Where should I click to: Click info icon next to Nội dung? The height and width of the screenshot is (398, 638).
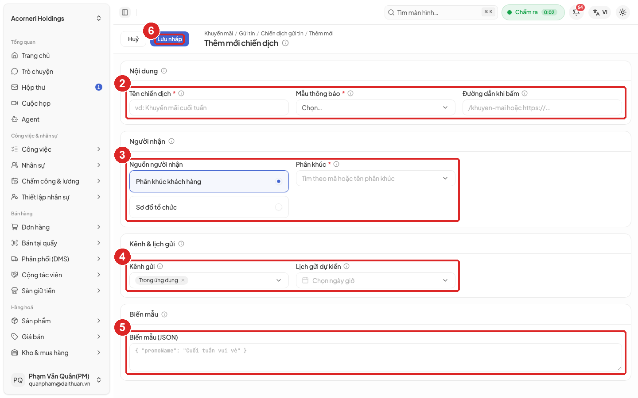pyautogui.click(x=164, y=71)
